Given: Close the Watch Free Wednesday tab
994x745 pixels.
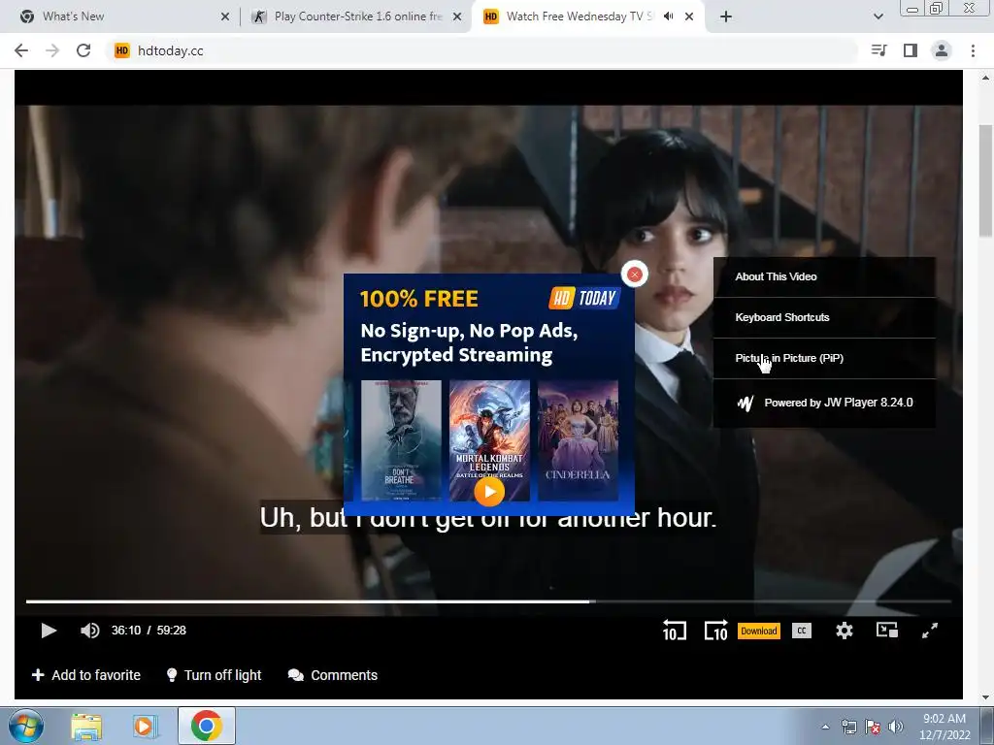Looking at the screenshot, I should point(689,17).
